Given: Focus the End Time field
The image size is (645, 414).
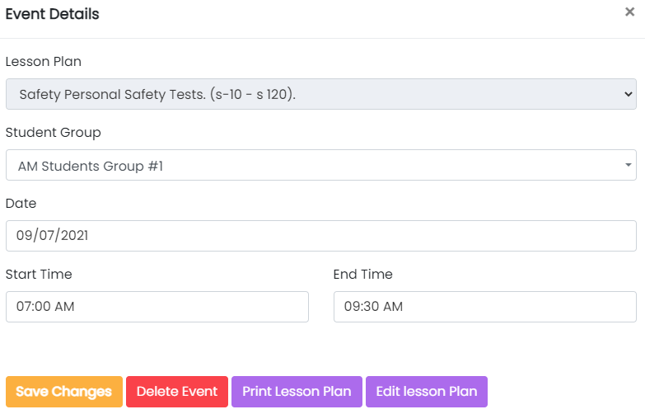Looking at the screenshot, I should (484, 307).
